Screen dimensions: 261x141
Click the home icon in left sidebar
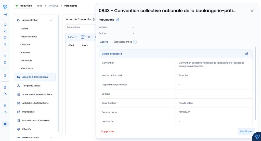coord(5,25)
